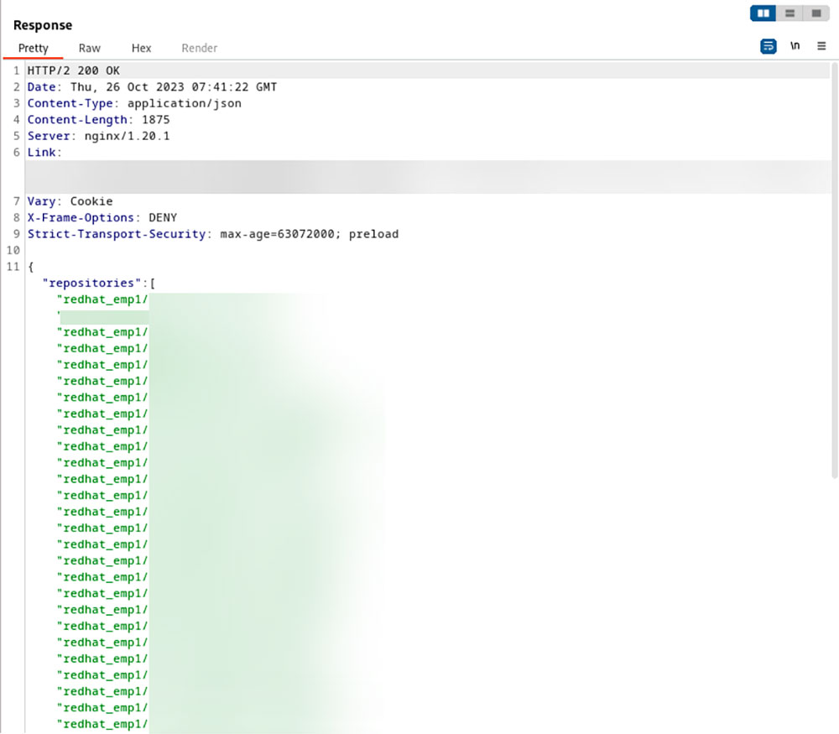Screen dimensions: 839x734
Task: Switch to the Pretty tab
Action: click(34, 48)
